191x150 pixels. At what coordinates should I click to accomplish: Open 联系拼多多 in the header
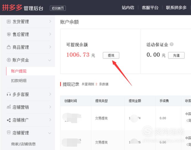(x=176, y=7)
